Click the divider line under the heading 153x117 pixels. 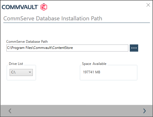77,23
